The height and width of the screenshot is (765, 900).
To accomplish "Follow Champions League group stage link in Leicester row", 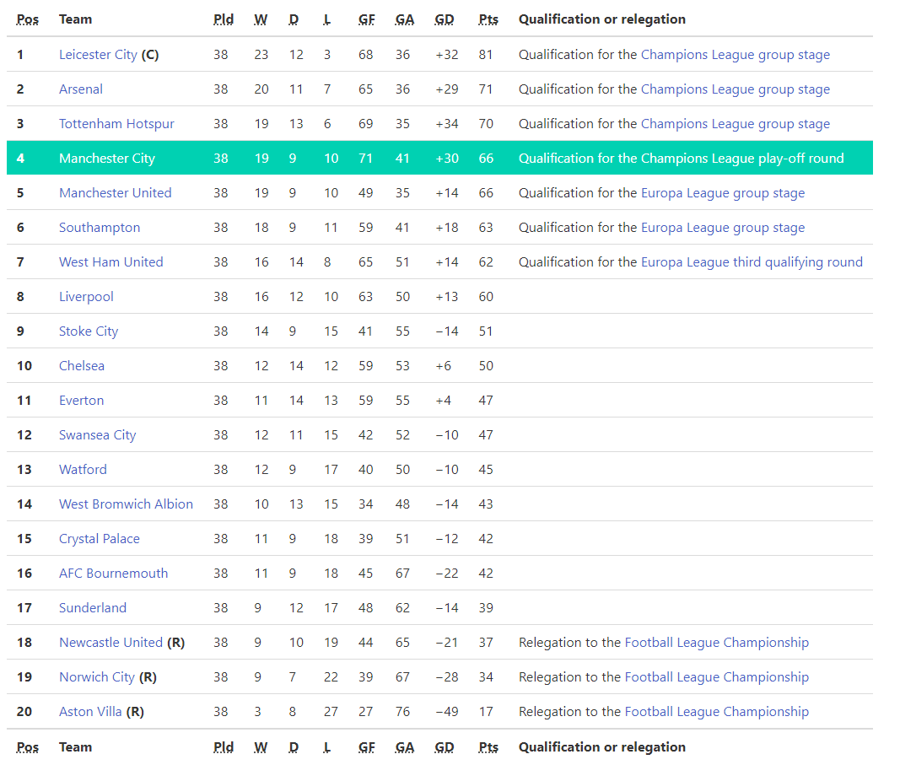I will pyautogui.click(x=736, y=55).
